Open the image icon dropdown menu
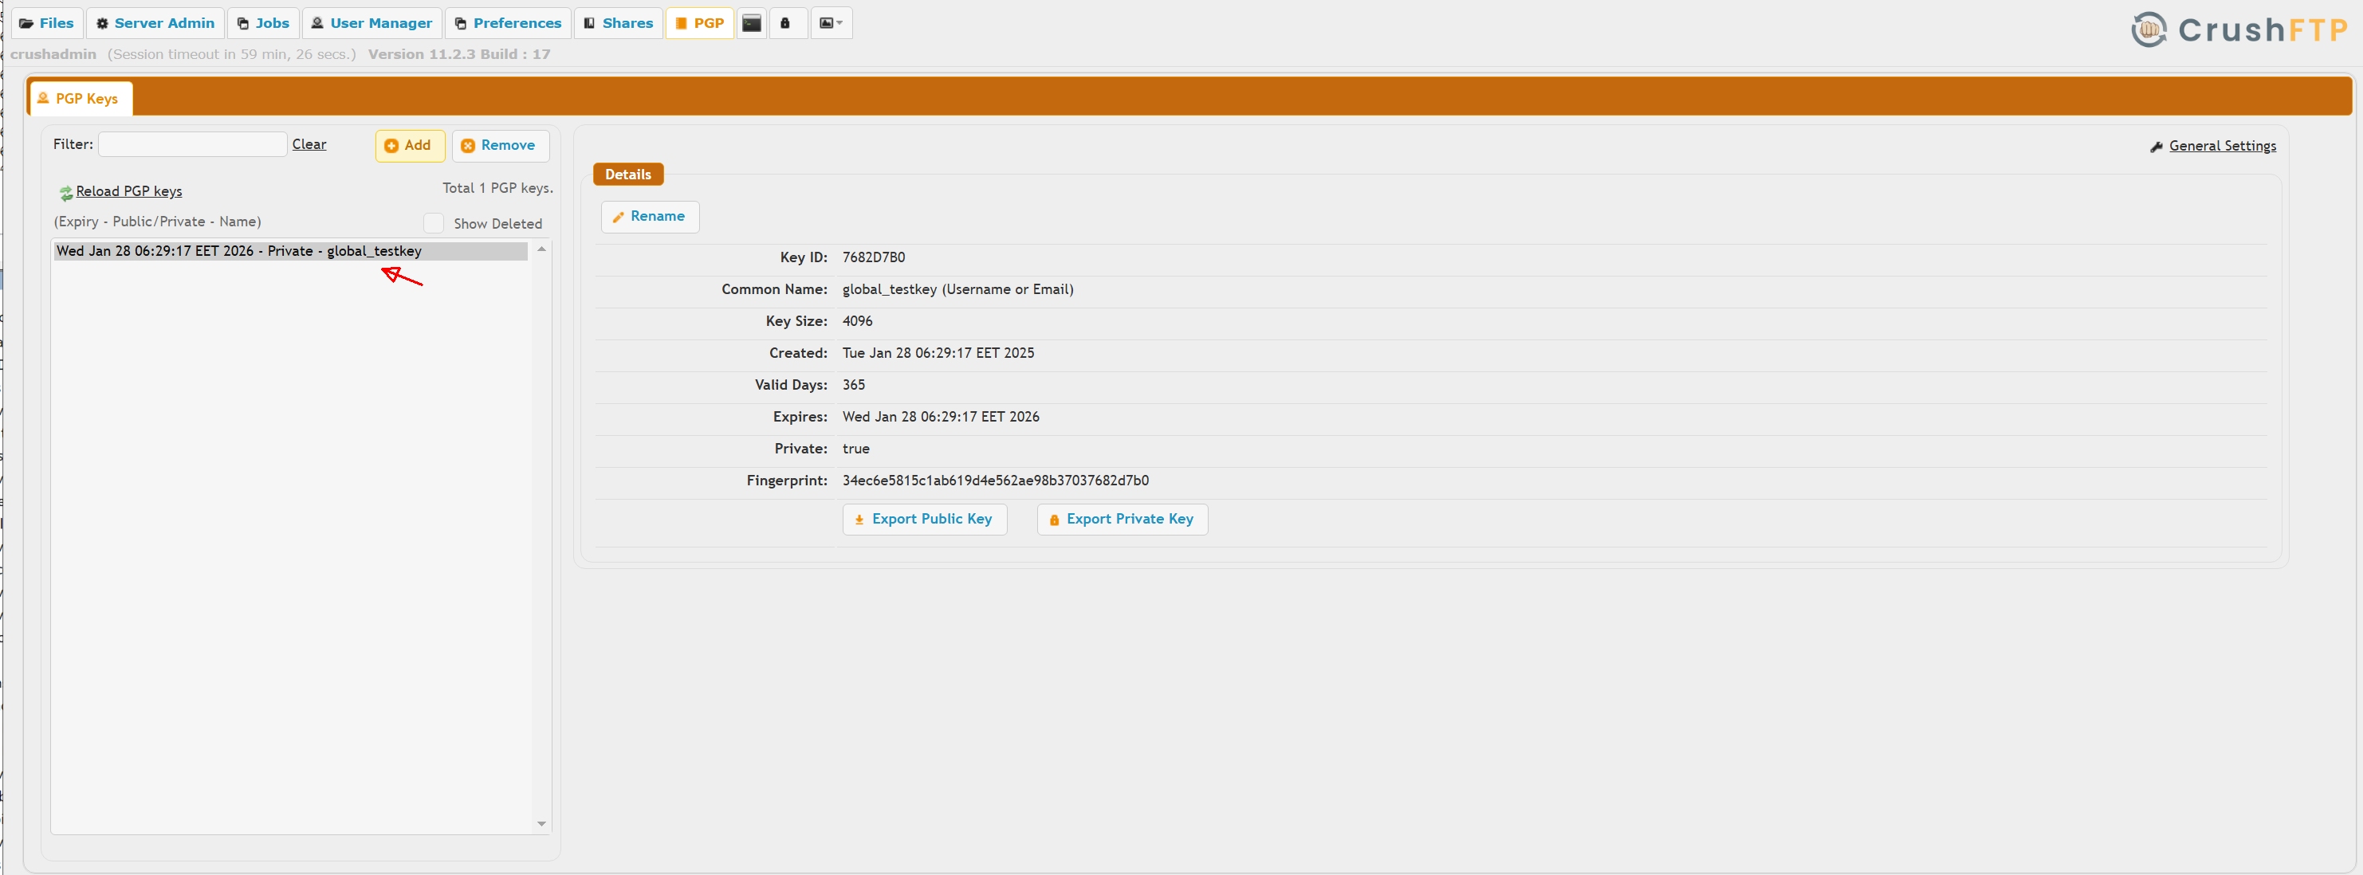The height and width of the screenshot is (875, 2363). click(831, 23)
